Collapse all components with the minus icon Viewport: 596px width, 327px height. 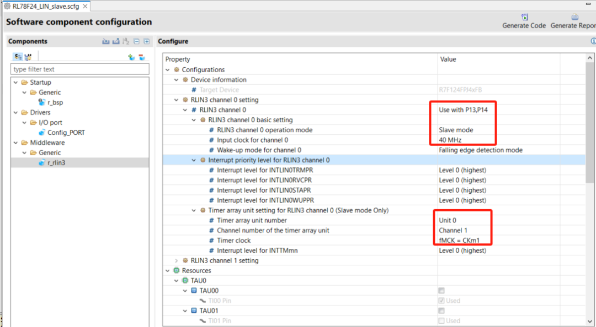136,41
